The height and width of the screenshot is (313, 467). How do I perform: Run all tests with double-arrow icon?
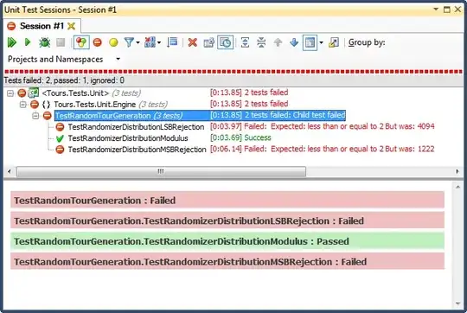[x=11, y=42]
